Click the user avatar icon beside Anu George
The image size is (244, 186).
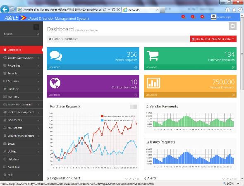coord(213,17)
